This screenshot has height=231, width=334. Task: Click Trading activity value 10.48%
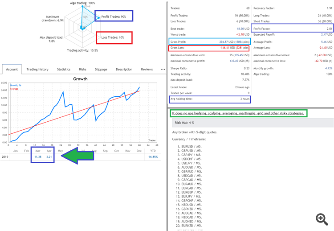[245, 74]
